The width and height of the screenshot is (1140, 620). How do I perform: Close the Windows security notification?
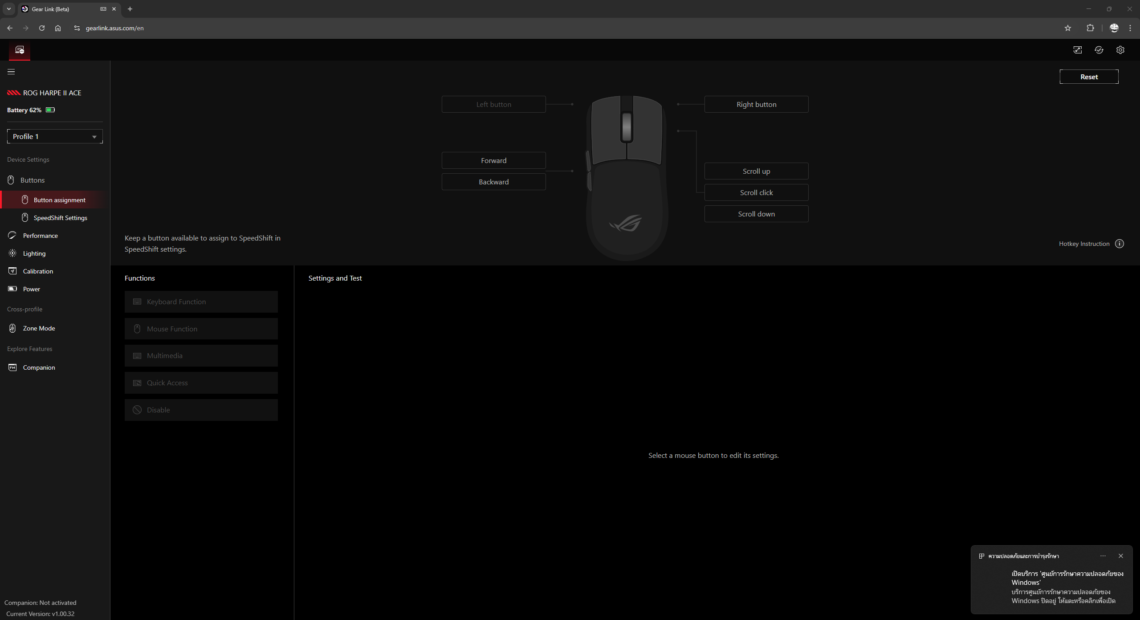1120,556
